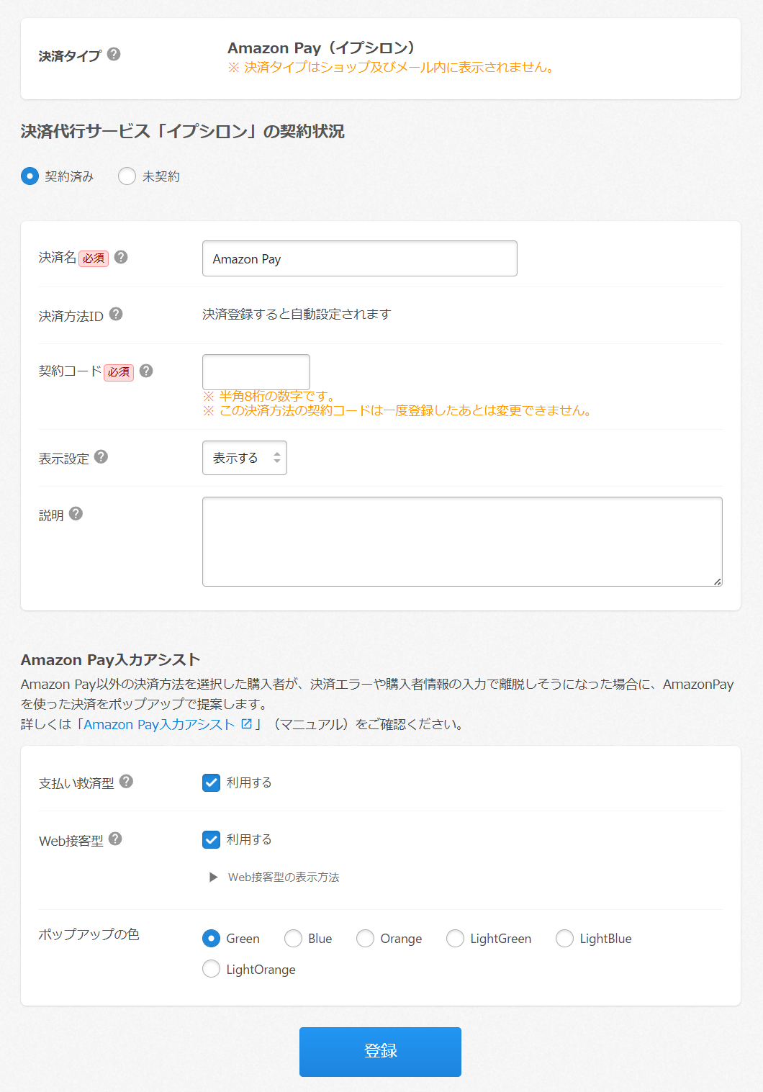Click help icon beside 決済名 label
Image resolution: width=763 pixels, height=1092 pixels.
coord(121,257)
